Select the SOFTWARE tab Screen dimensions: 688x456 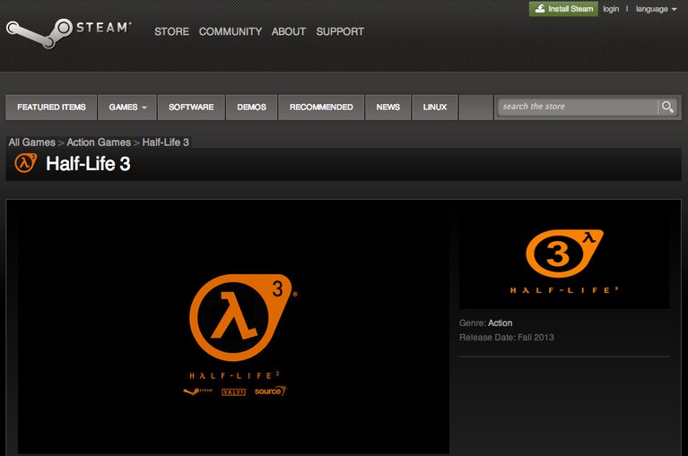pos(191,108)
